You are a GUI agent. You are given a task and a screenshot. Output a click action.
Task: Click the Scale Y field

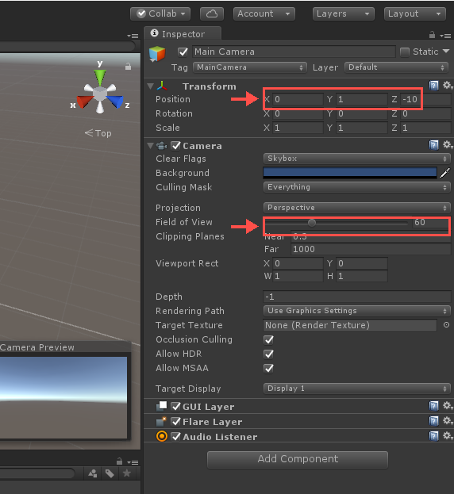pos(362,128)
